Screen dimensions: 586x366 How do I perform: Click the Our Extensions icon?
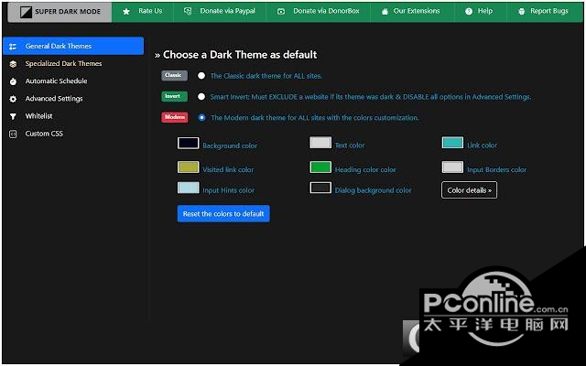pyautogui.click(x=385, y=12)
